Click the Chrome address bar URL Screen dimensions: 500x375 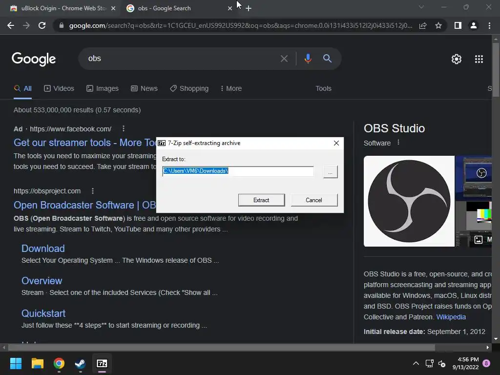click(x=241, y=25)
